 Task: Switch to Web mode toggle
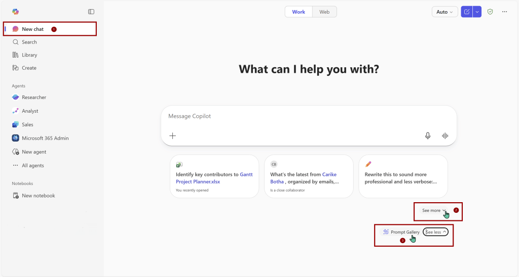pos(324,12)
